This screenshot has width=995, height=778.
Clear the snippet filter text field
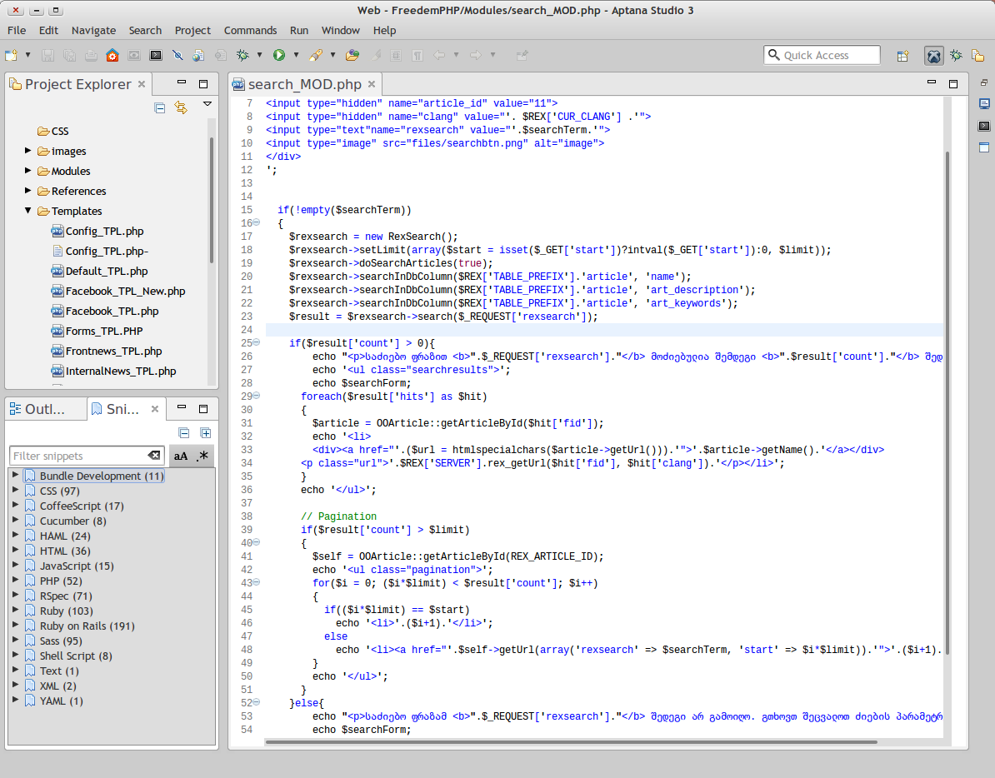click(154, 456)
